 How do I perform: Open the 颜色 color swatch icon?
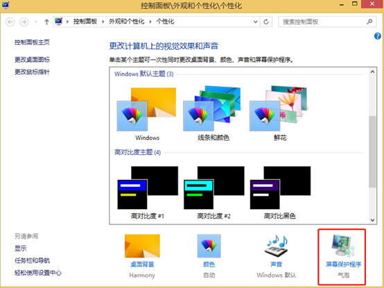[209, 246]
